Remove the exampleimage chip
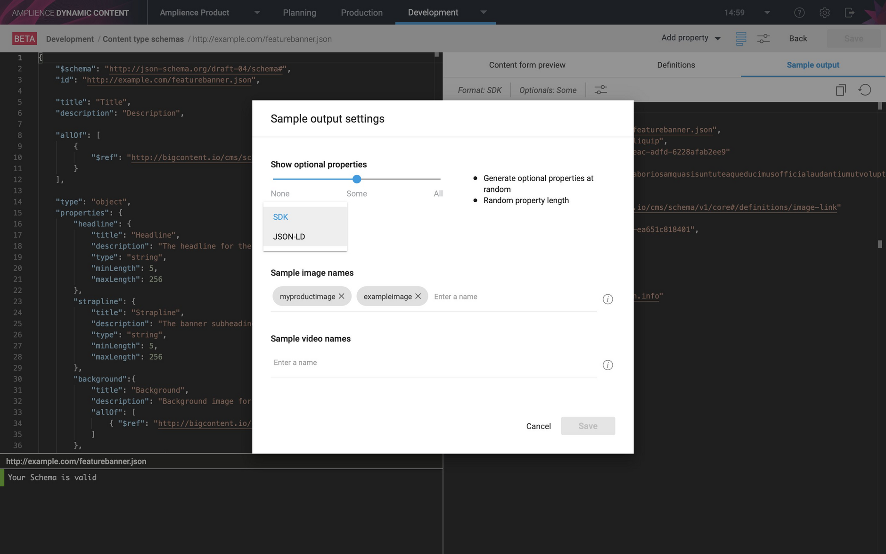The width and height of the screenshot is (886, 554). [418, 296]
